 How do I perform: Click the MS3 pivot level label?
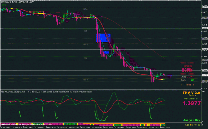click(86, 80)
